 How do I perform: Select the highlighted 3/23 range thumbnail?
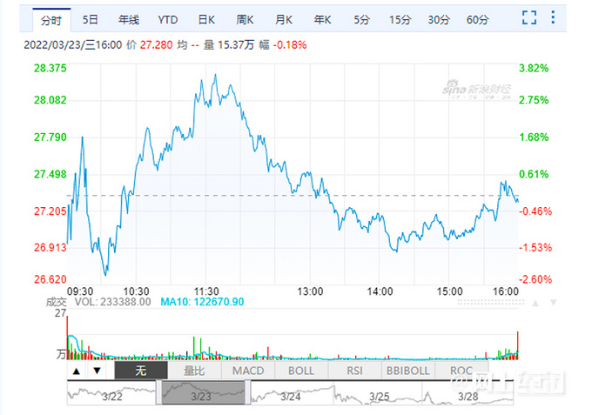tap(203, 393)
